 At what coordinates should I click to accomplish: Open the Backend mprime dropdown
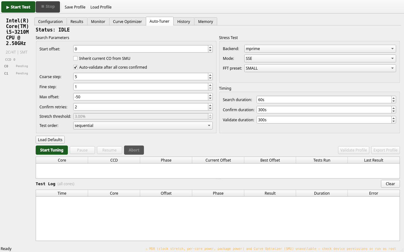[320, 49]
